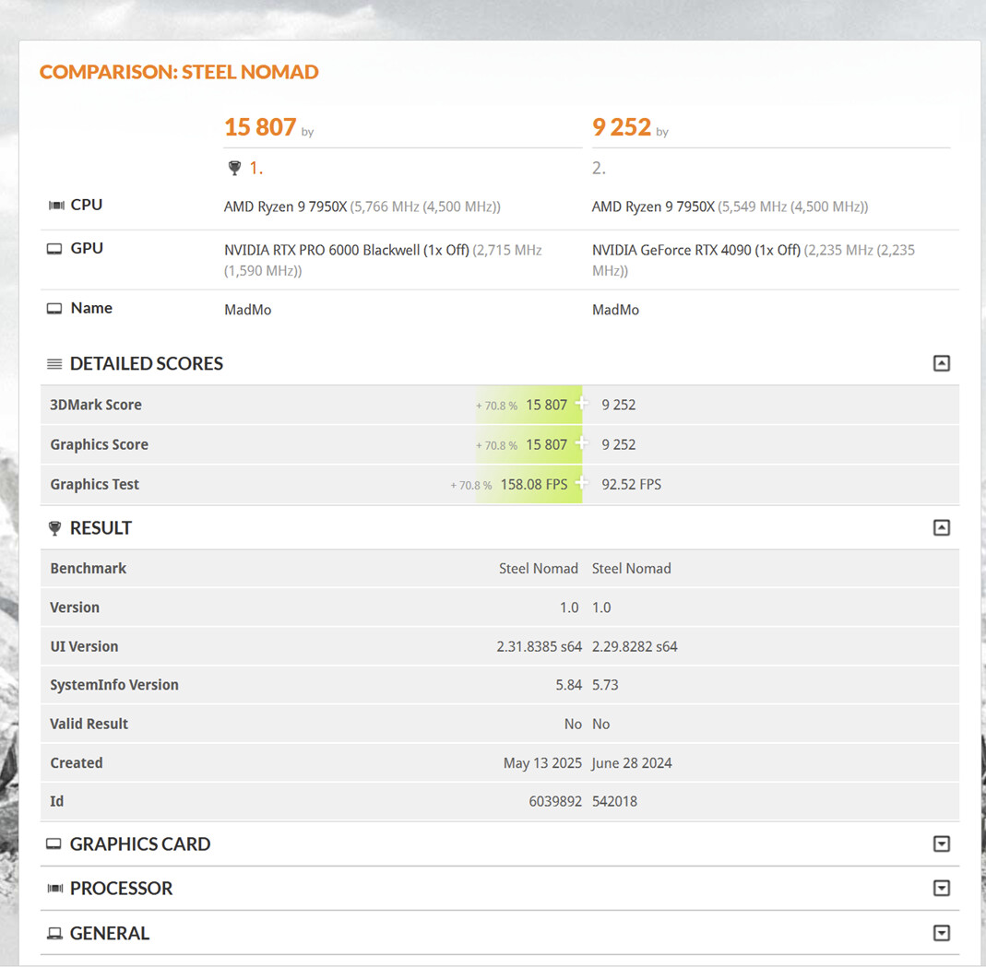Image resolution: width=986 pixels, height=967 pixels.
Task: Expand the Graphics Card section
Action: (941, 843)
